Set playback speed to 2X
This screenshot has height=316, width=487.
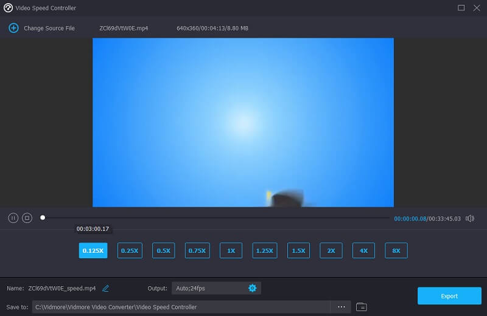[331, 250]
